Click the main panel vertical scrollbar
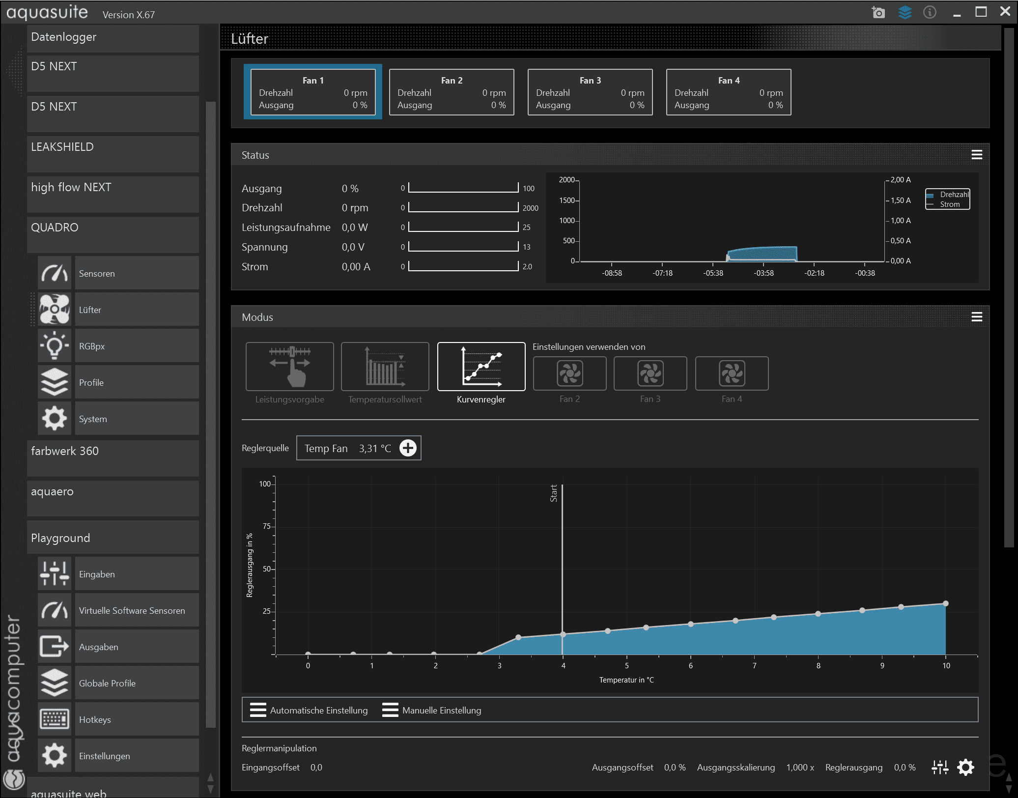 coord(1009,287)
